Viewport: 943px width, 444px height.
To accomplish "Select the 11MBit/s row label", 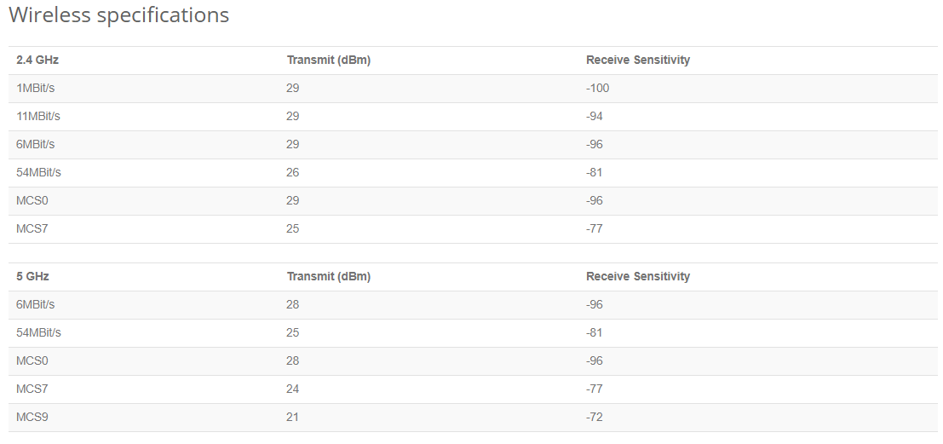I will point(39,117).
